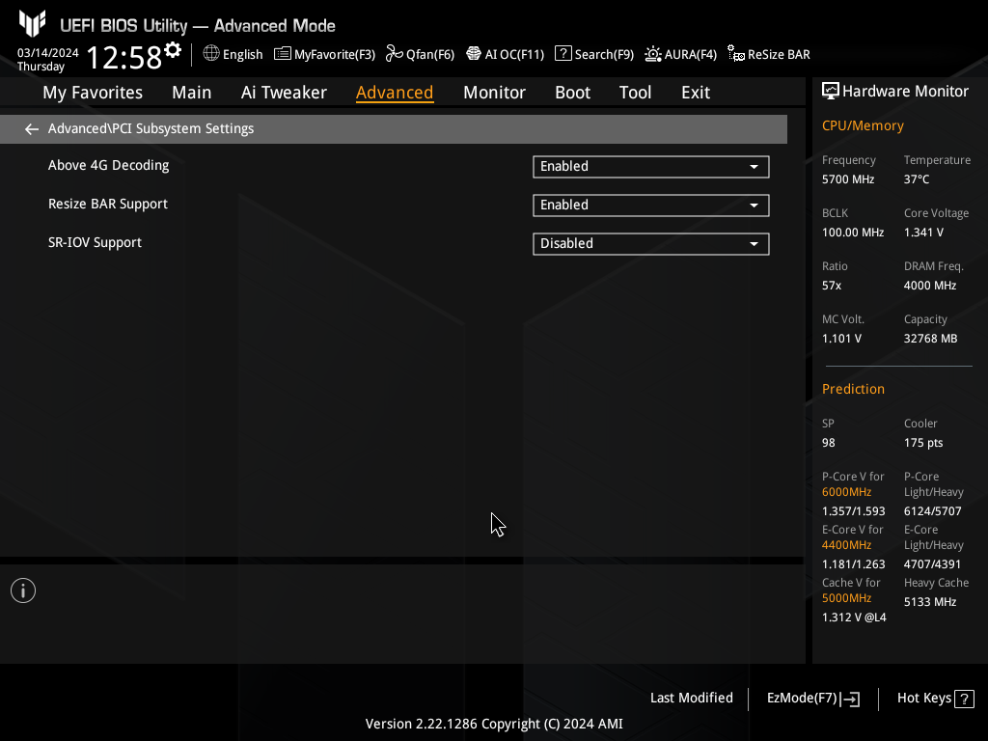The image size is (988, 741).
Task: Click Last Modified button
Action: click(x=691, y=699)
